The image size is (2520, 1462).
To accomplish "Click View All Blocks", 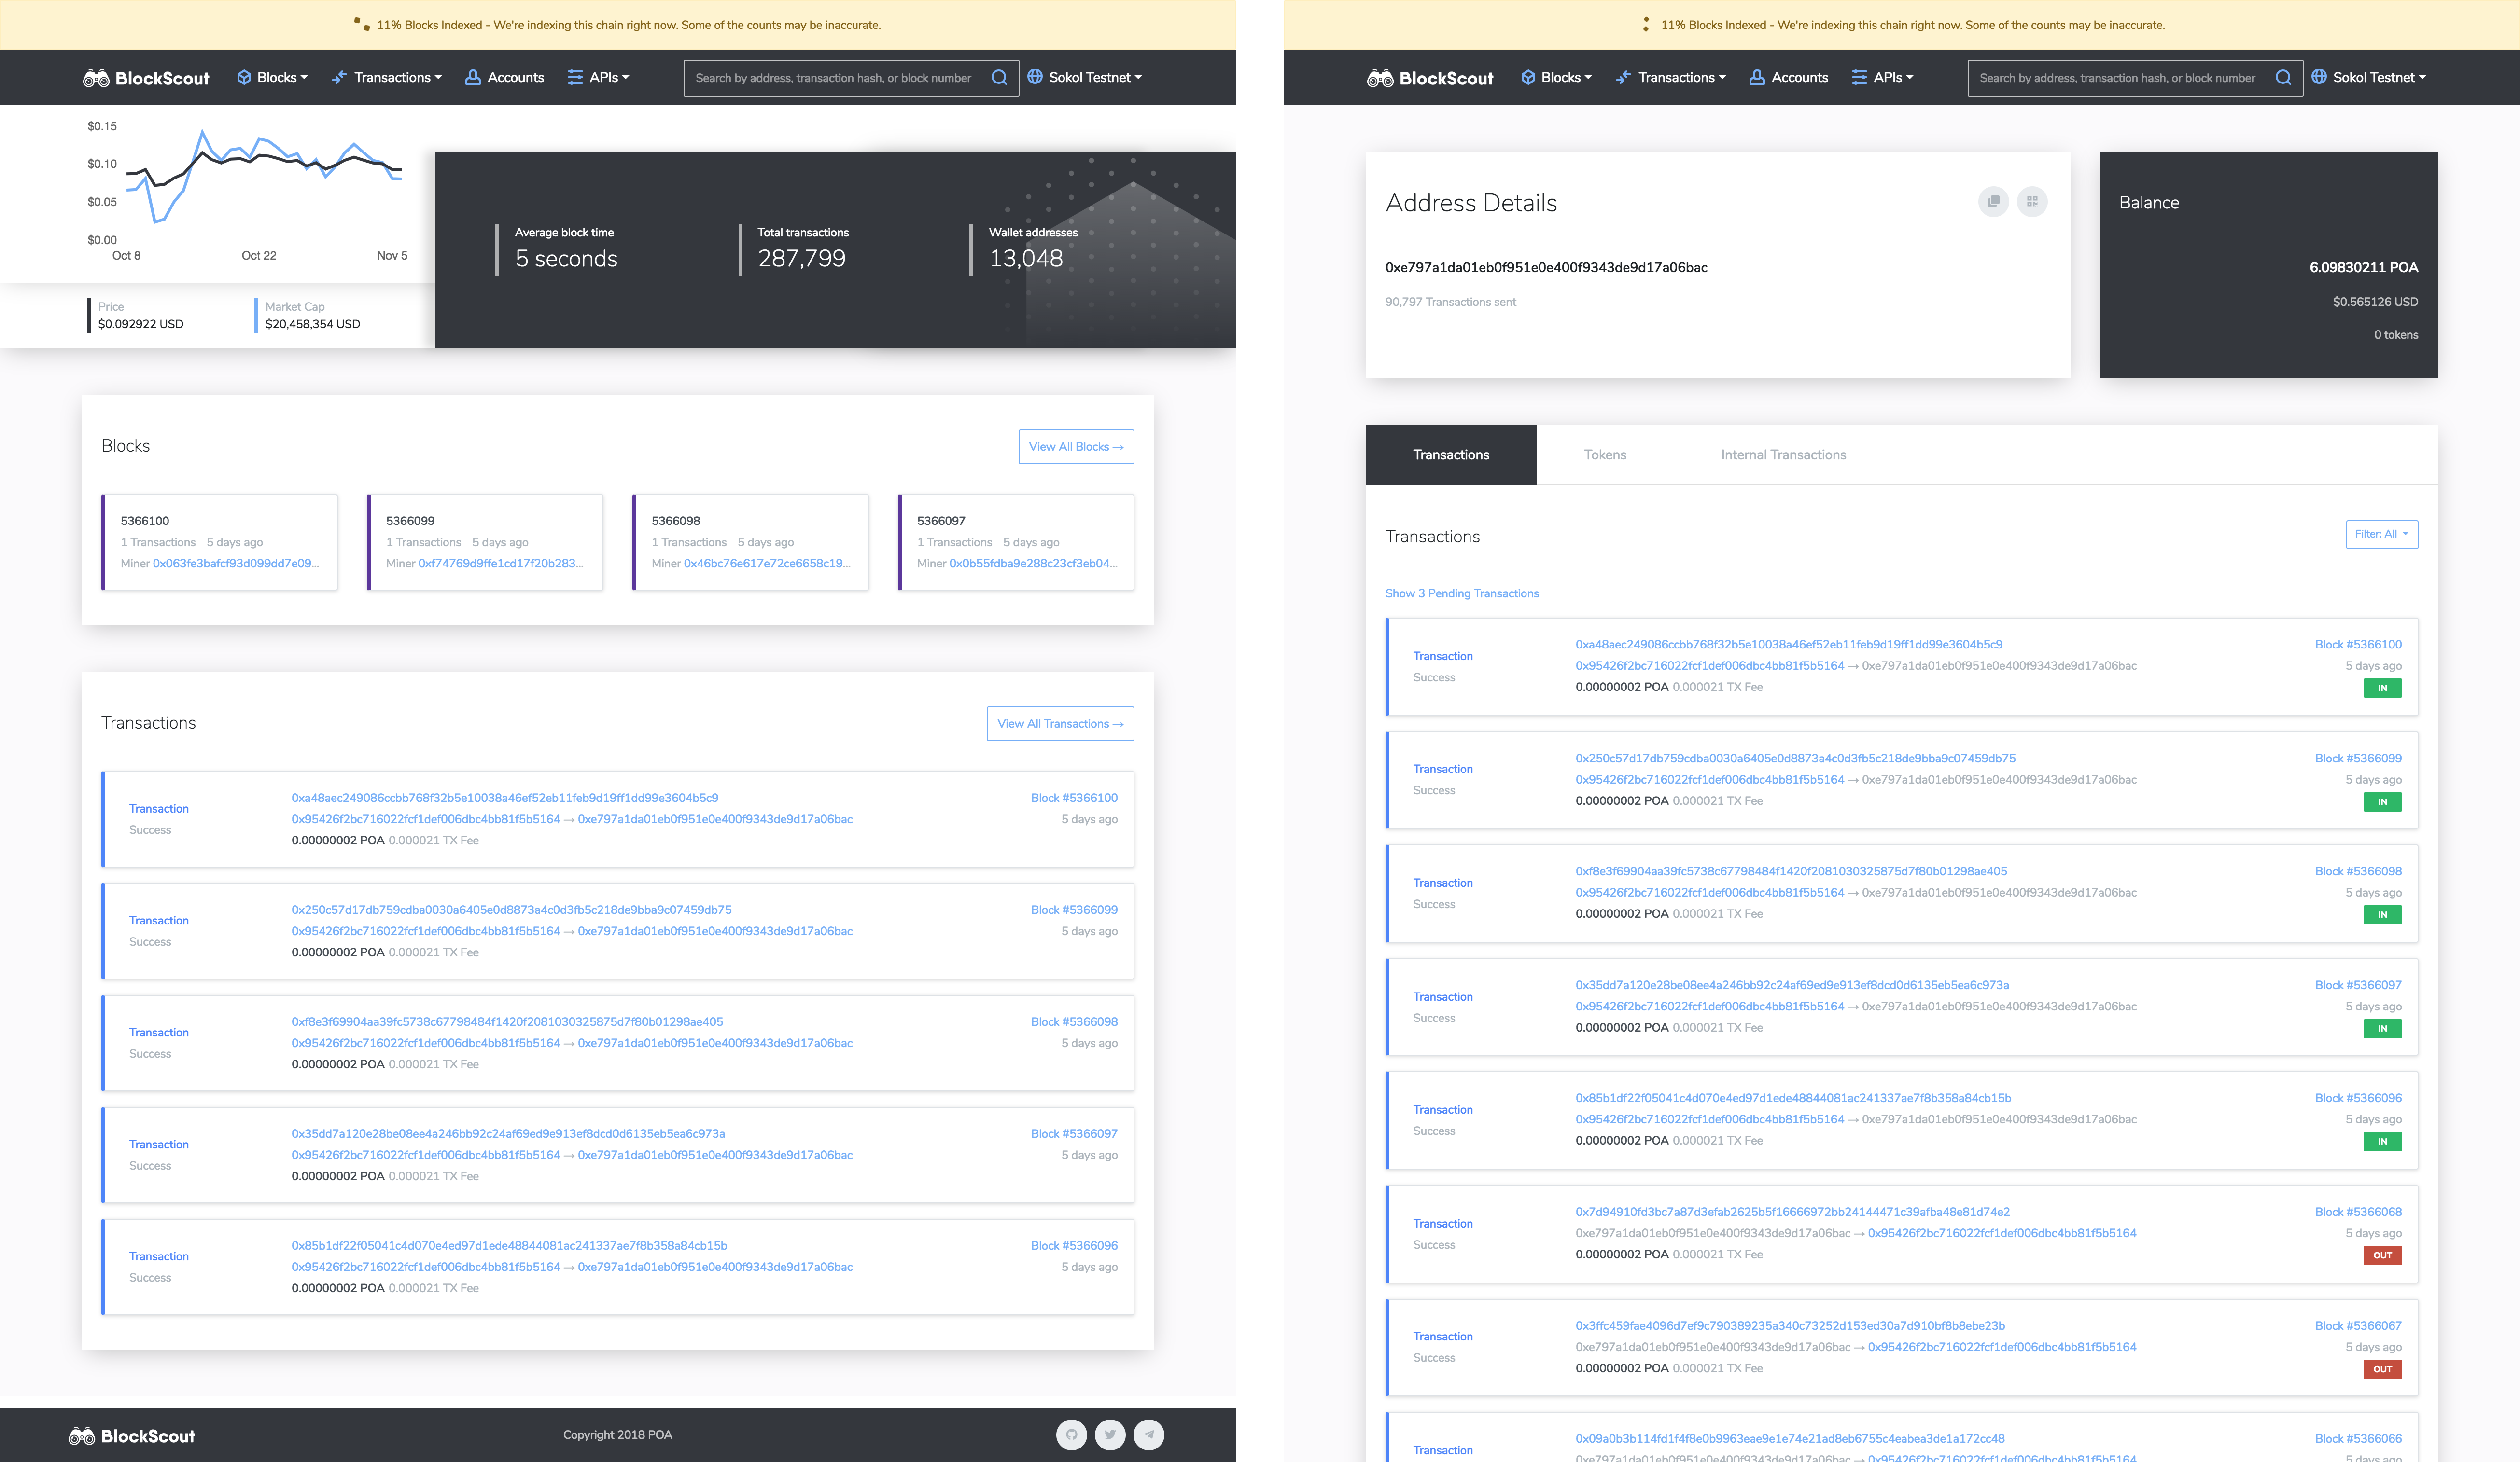I will (1076, 447).
